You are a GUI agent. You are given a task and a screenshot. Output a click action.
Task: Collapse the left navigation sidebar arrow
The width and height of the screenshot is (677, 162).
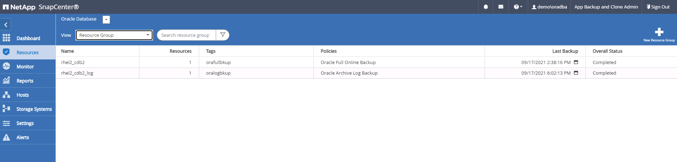[6, 25]
